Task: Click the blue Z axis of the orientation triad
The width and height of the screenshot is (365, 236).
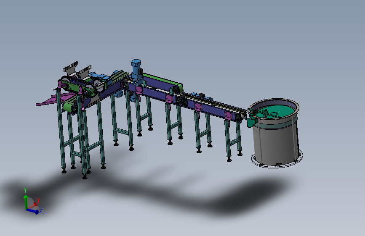Action: point(32,211)
